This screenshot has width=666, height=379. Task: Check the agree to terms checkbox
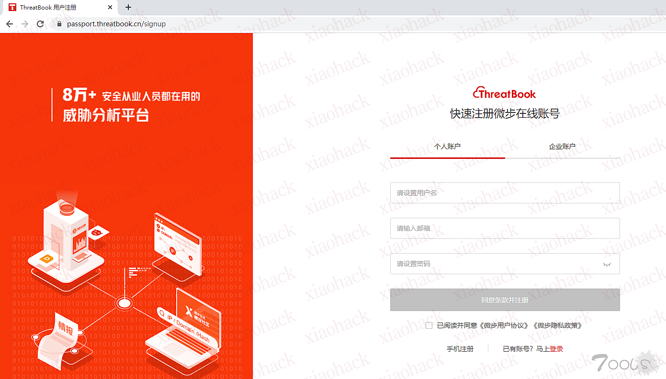click(429, 325)
